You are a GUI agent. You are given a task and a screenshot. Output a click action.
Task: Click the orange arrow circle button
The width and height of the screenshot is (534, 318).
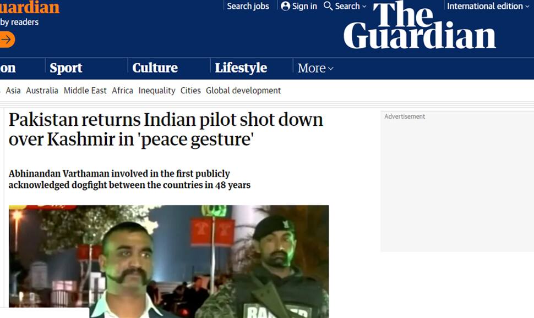(7, 40)
